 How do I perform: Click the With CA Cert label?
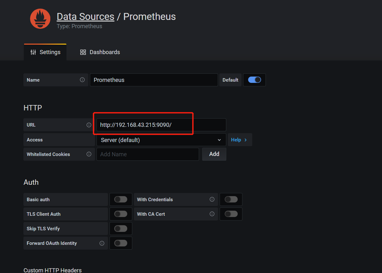pyautogui.click(x=151, y=214)
